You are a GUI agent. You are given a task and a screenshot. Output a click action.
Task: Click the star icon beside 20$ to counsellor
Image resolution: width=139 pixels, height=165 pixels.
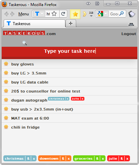6,91
